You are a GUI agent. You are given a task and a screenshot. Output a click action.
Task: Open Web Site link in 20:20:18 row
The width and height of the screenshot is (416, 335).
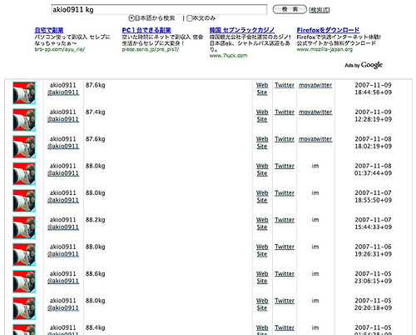(x=262, y=304)
